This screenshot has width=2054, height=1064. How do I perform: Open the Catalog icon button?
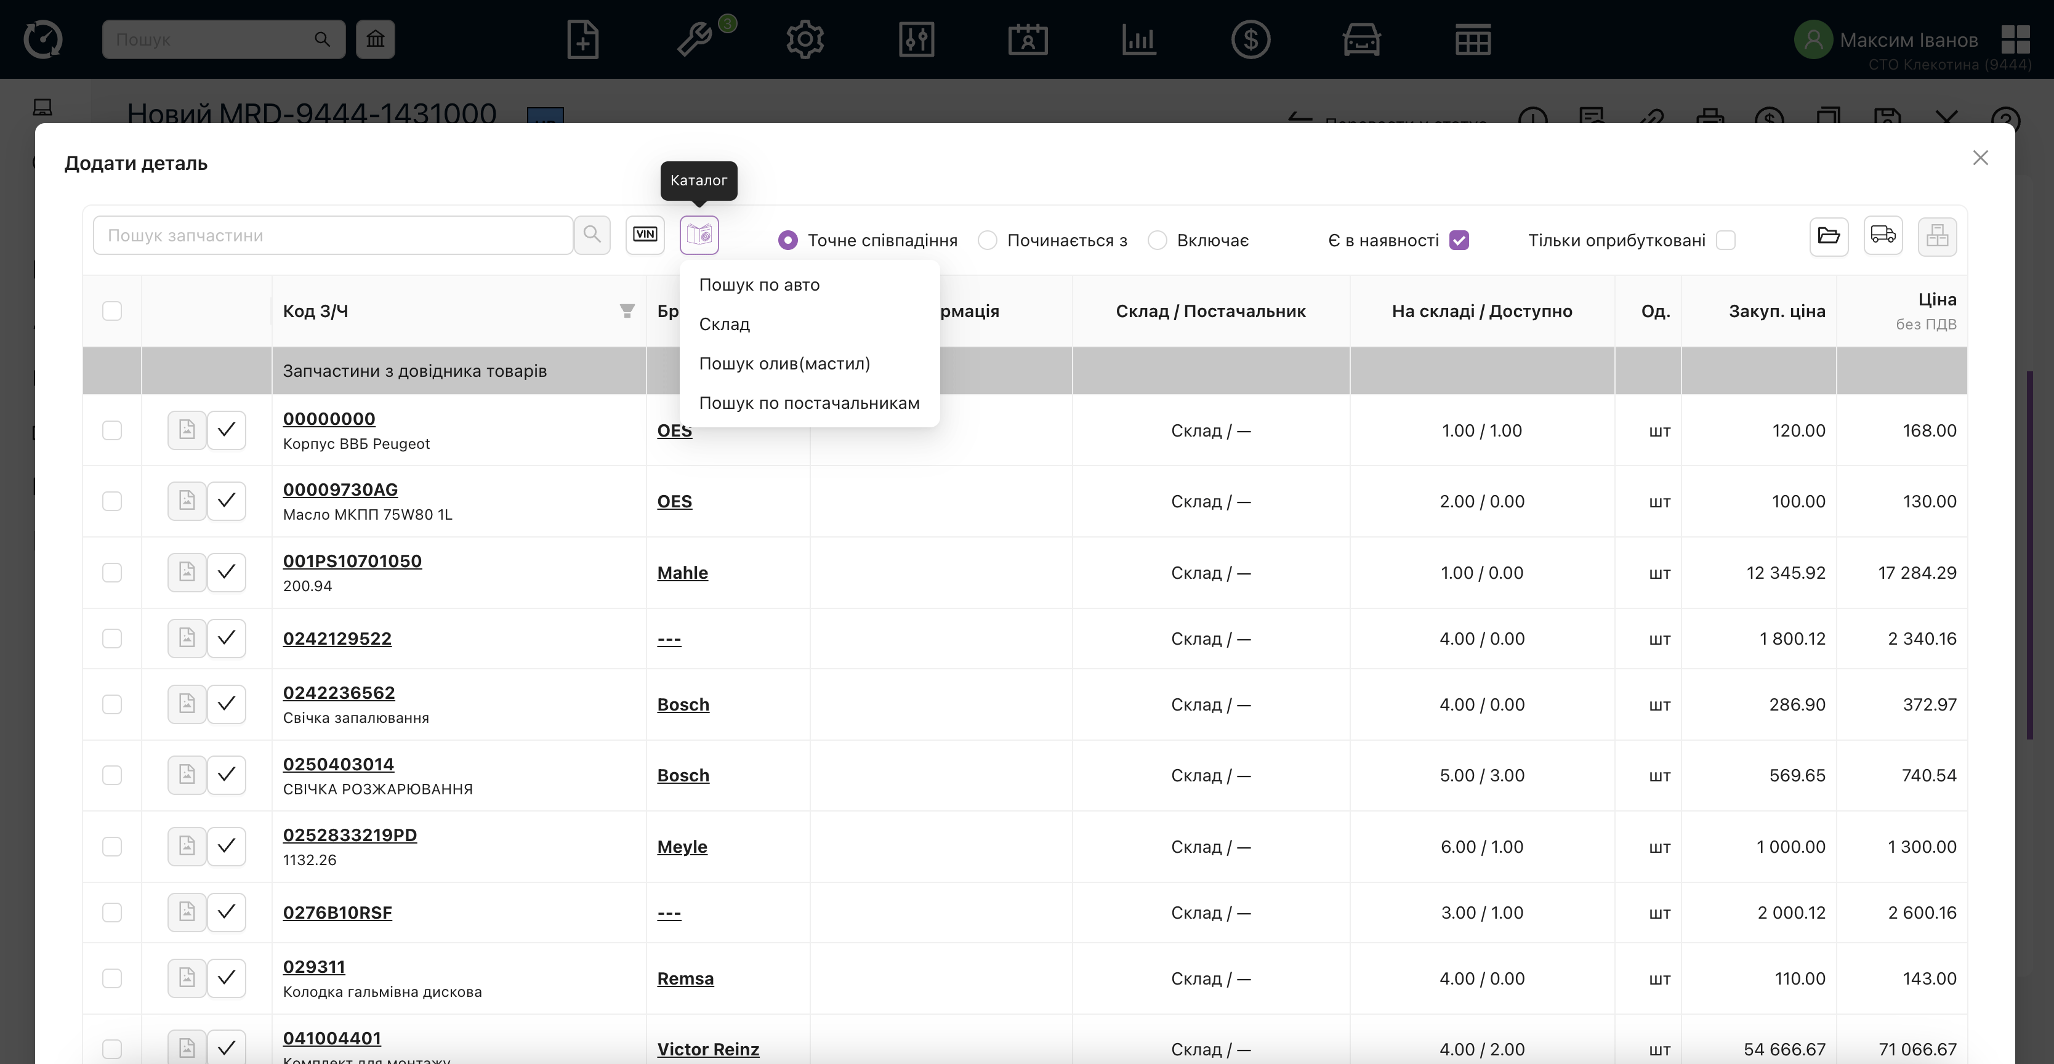[x=698, y=235]
